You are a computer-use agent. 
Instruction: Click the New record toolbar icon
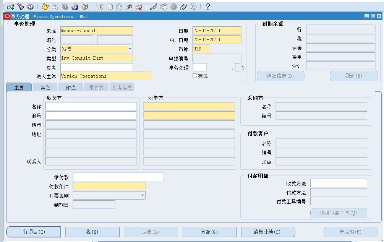point(11,7)
